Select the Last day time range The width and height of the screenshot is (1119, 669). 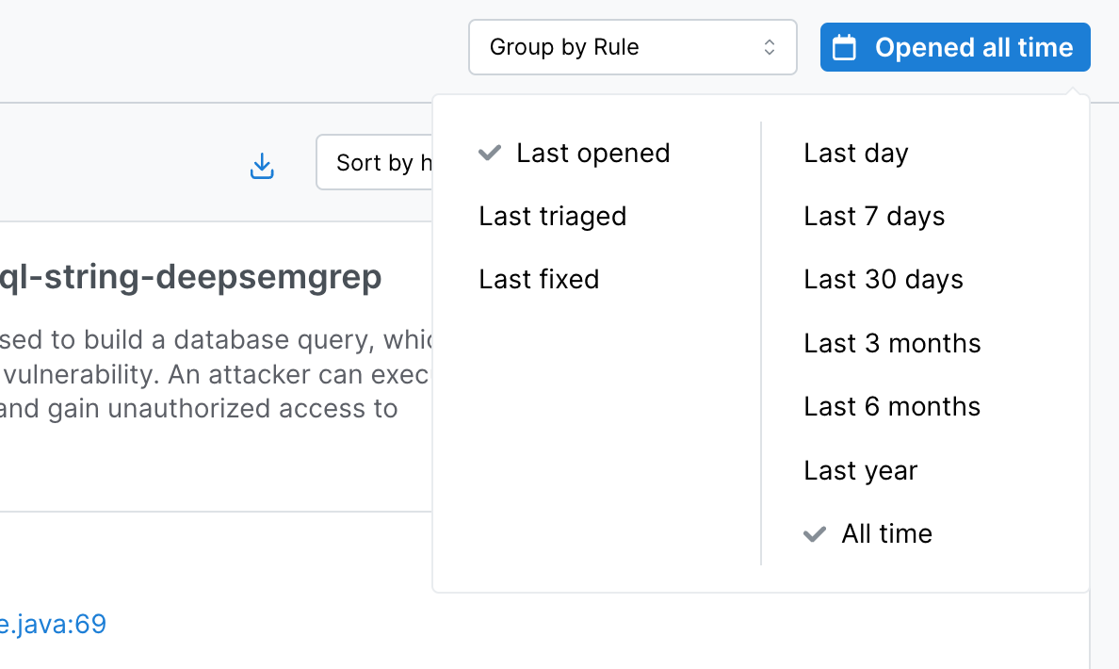click(x=855, y=154)
